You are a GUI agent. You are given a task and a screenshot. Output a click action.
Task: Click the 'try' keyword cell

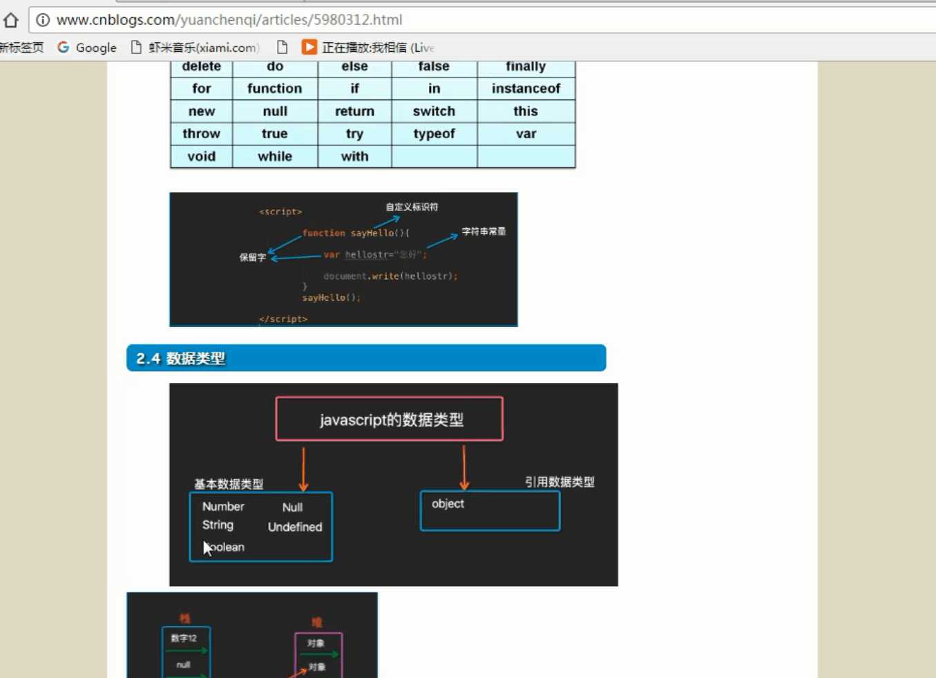[354, 134]
